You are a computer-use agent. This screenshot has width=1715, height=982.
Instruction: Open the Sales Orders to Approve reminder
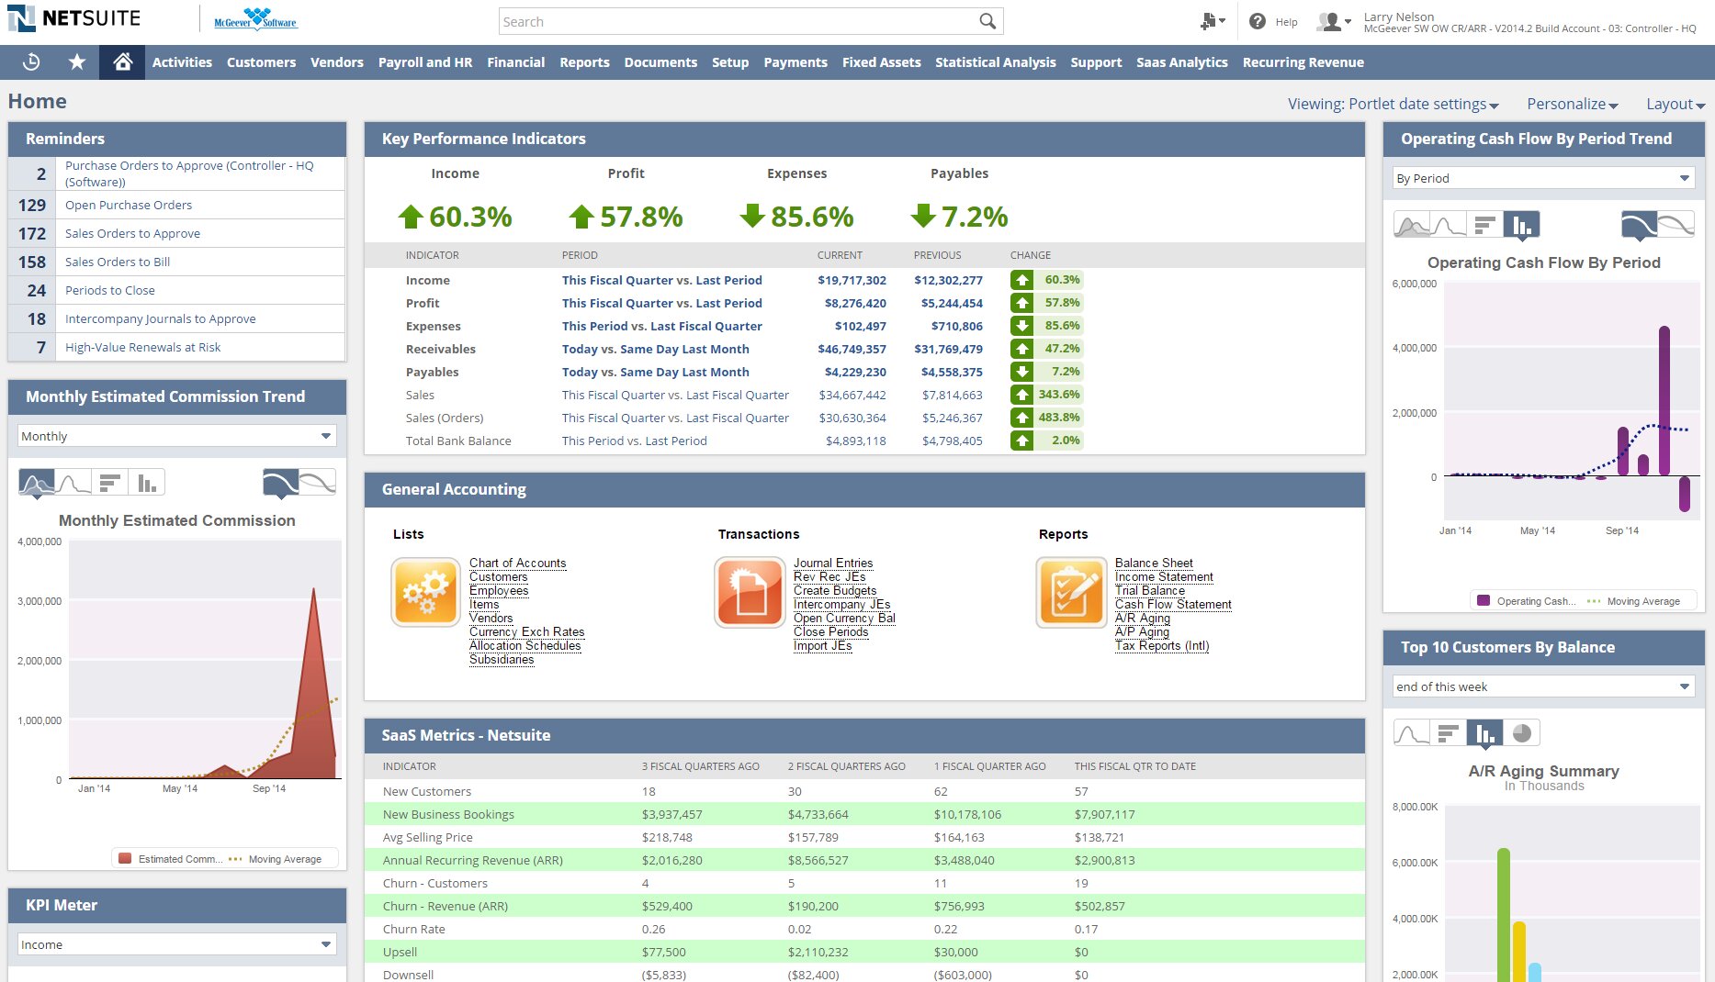pos(132,233)
